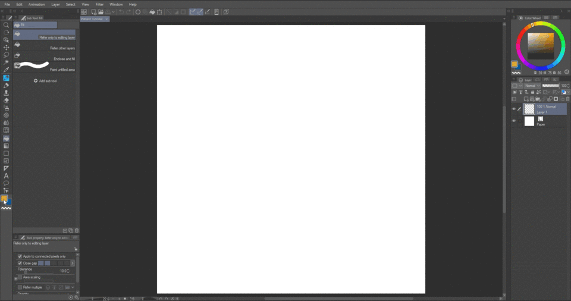Select the Blend tool
571x301 pixels.
6,123
